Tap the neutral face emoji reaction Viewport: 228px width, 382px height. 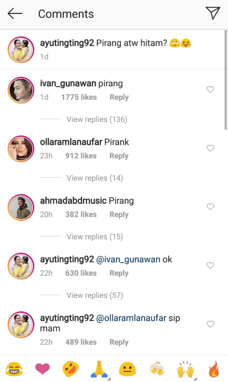[128, 370]
